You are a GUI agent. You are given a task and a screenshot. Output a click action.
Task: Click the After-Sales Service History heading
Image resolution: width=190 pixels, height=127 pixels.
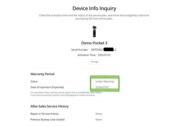[x=49, y=106]
